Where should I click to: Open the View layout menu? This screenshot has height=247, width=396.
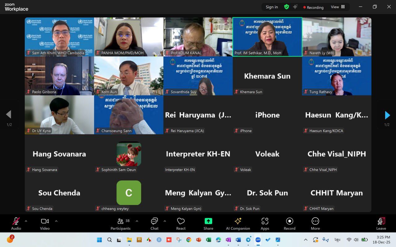(338, 7)
